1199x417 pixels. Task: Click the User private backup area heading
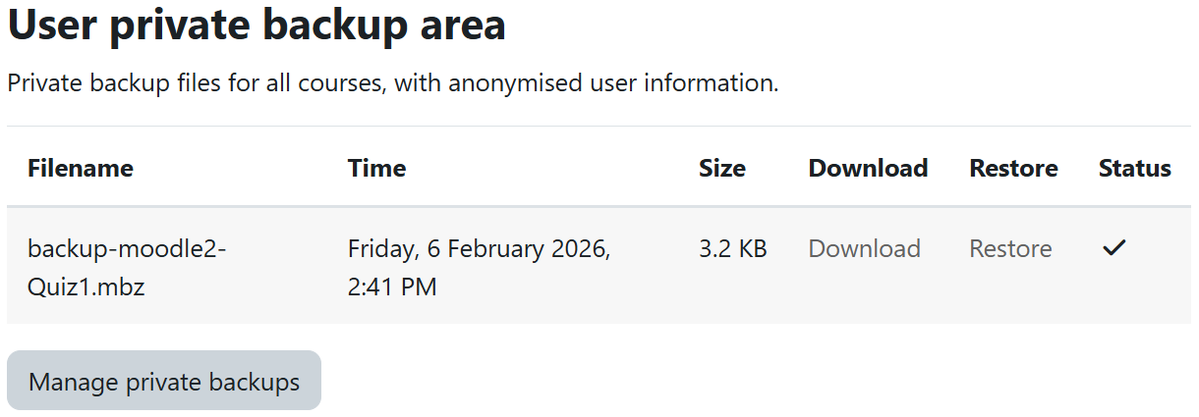(257, 26)
